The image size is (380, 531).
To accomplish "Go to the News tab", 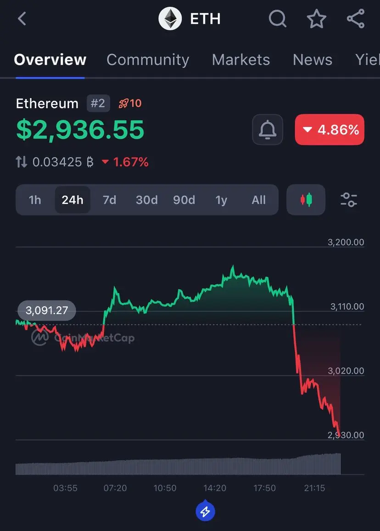I will point(313,60).
